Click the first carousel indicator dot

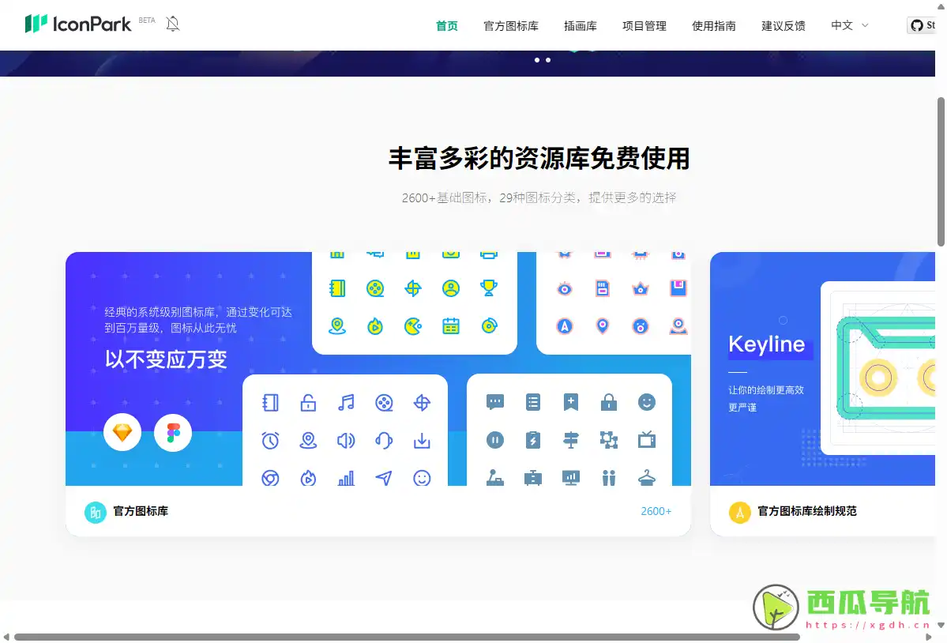[538, 59]
